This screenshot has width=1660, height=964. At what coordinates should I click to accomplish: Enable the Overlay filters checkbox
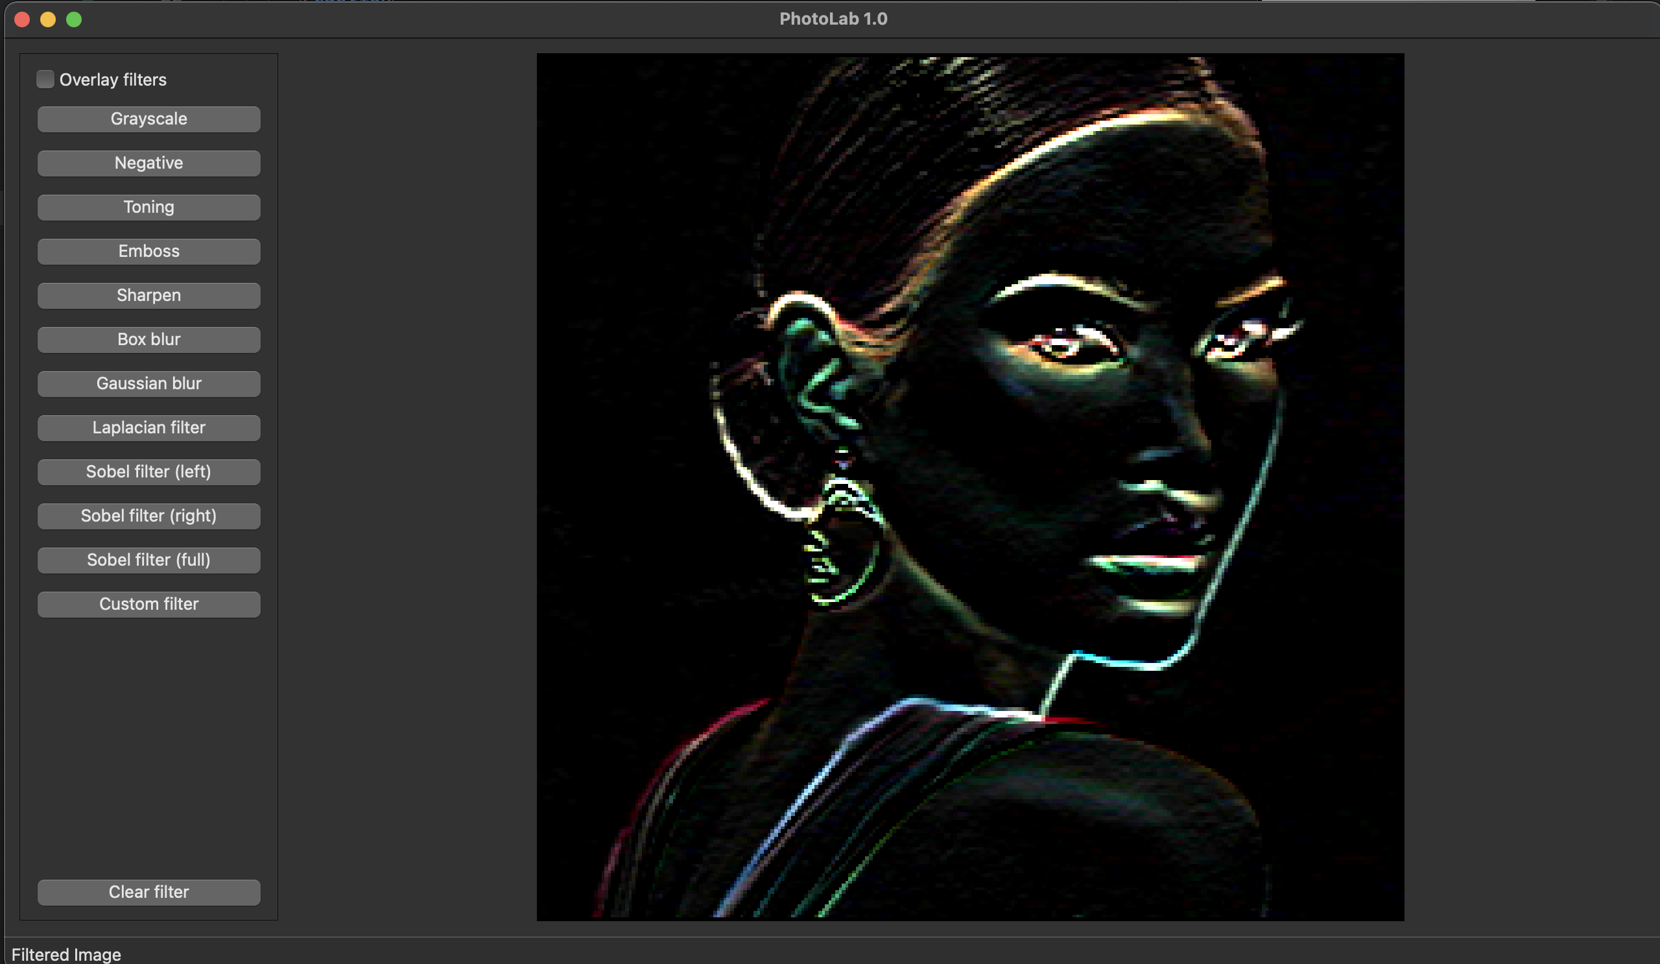(x=45, y=80)
